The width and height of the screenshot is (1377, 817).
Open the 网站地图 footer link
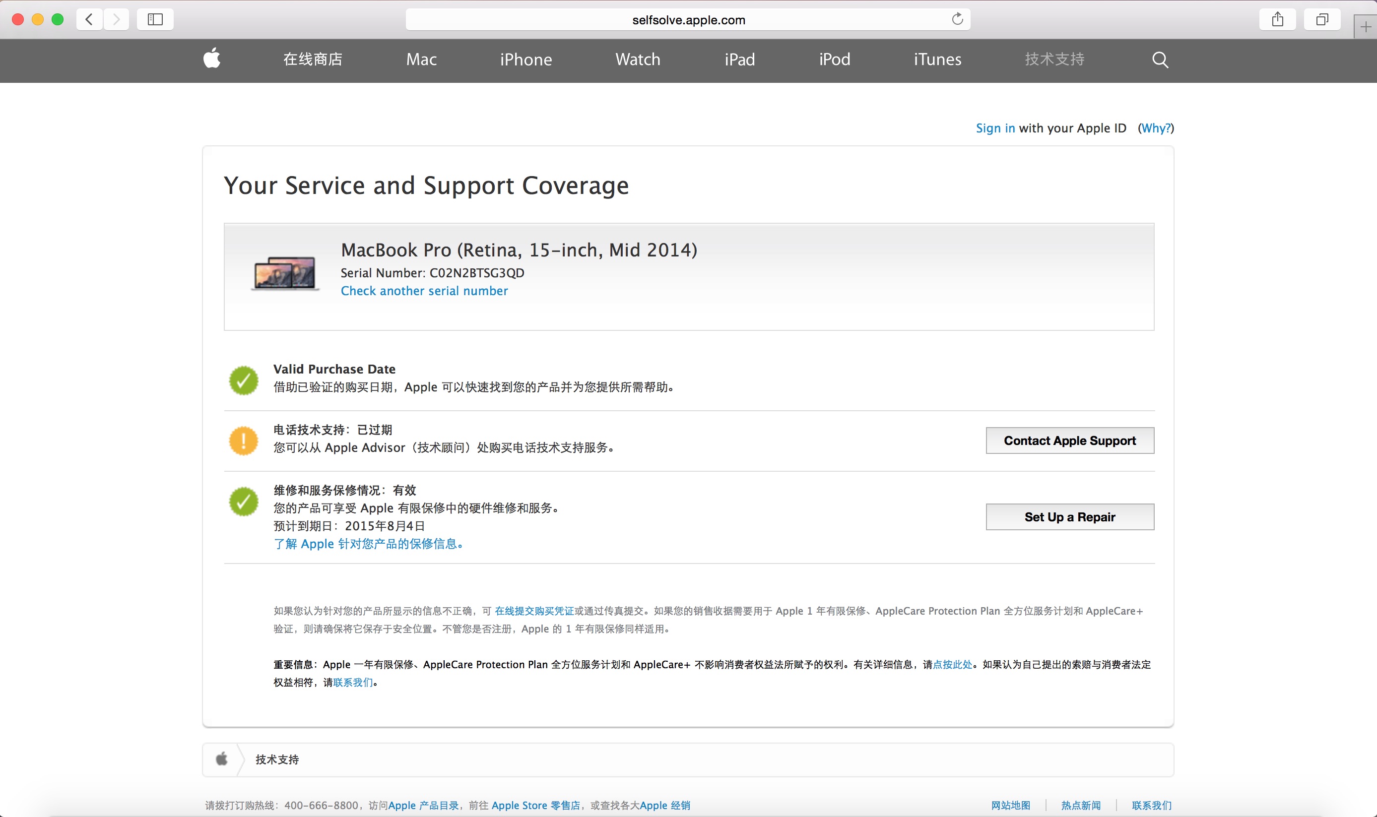click(1010, 806)
